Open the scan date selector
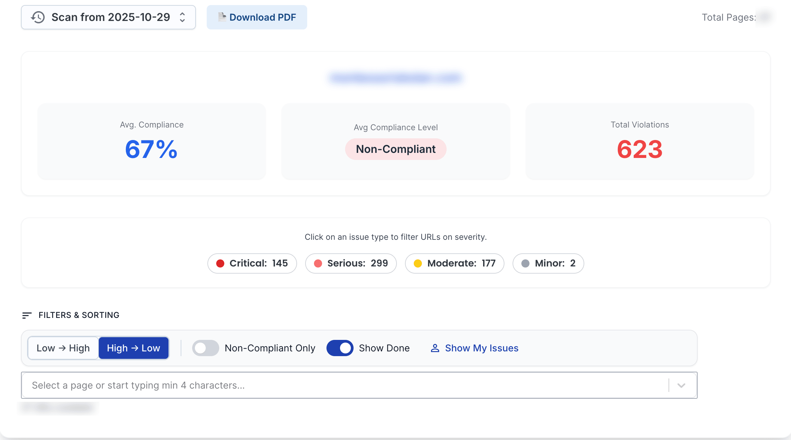 pyautogui.click(x=108, y=17)
